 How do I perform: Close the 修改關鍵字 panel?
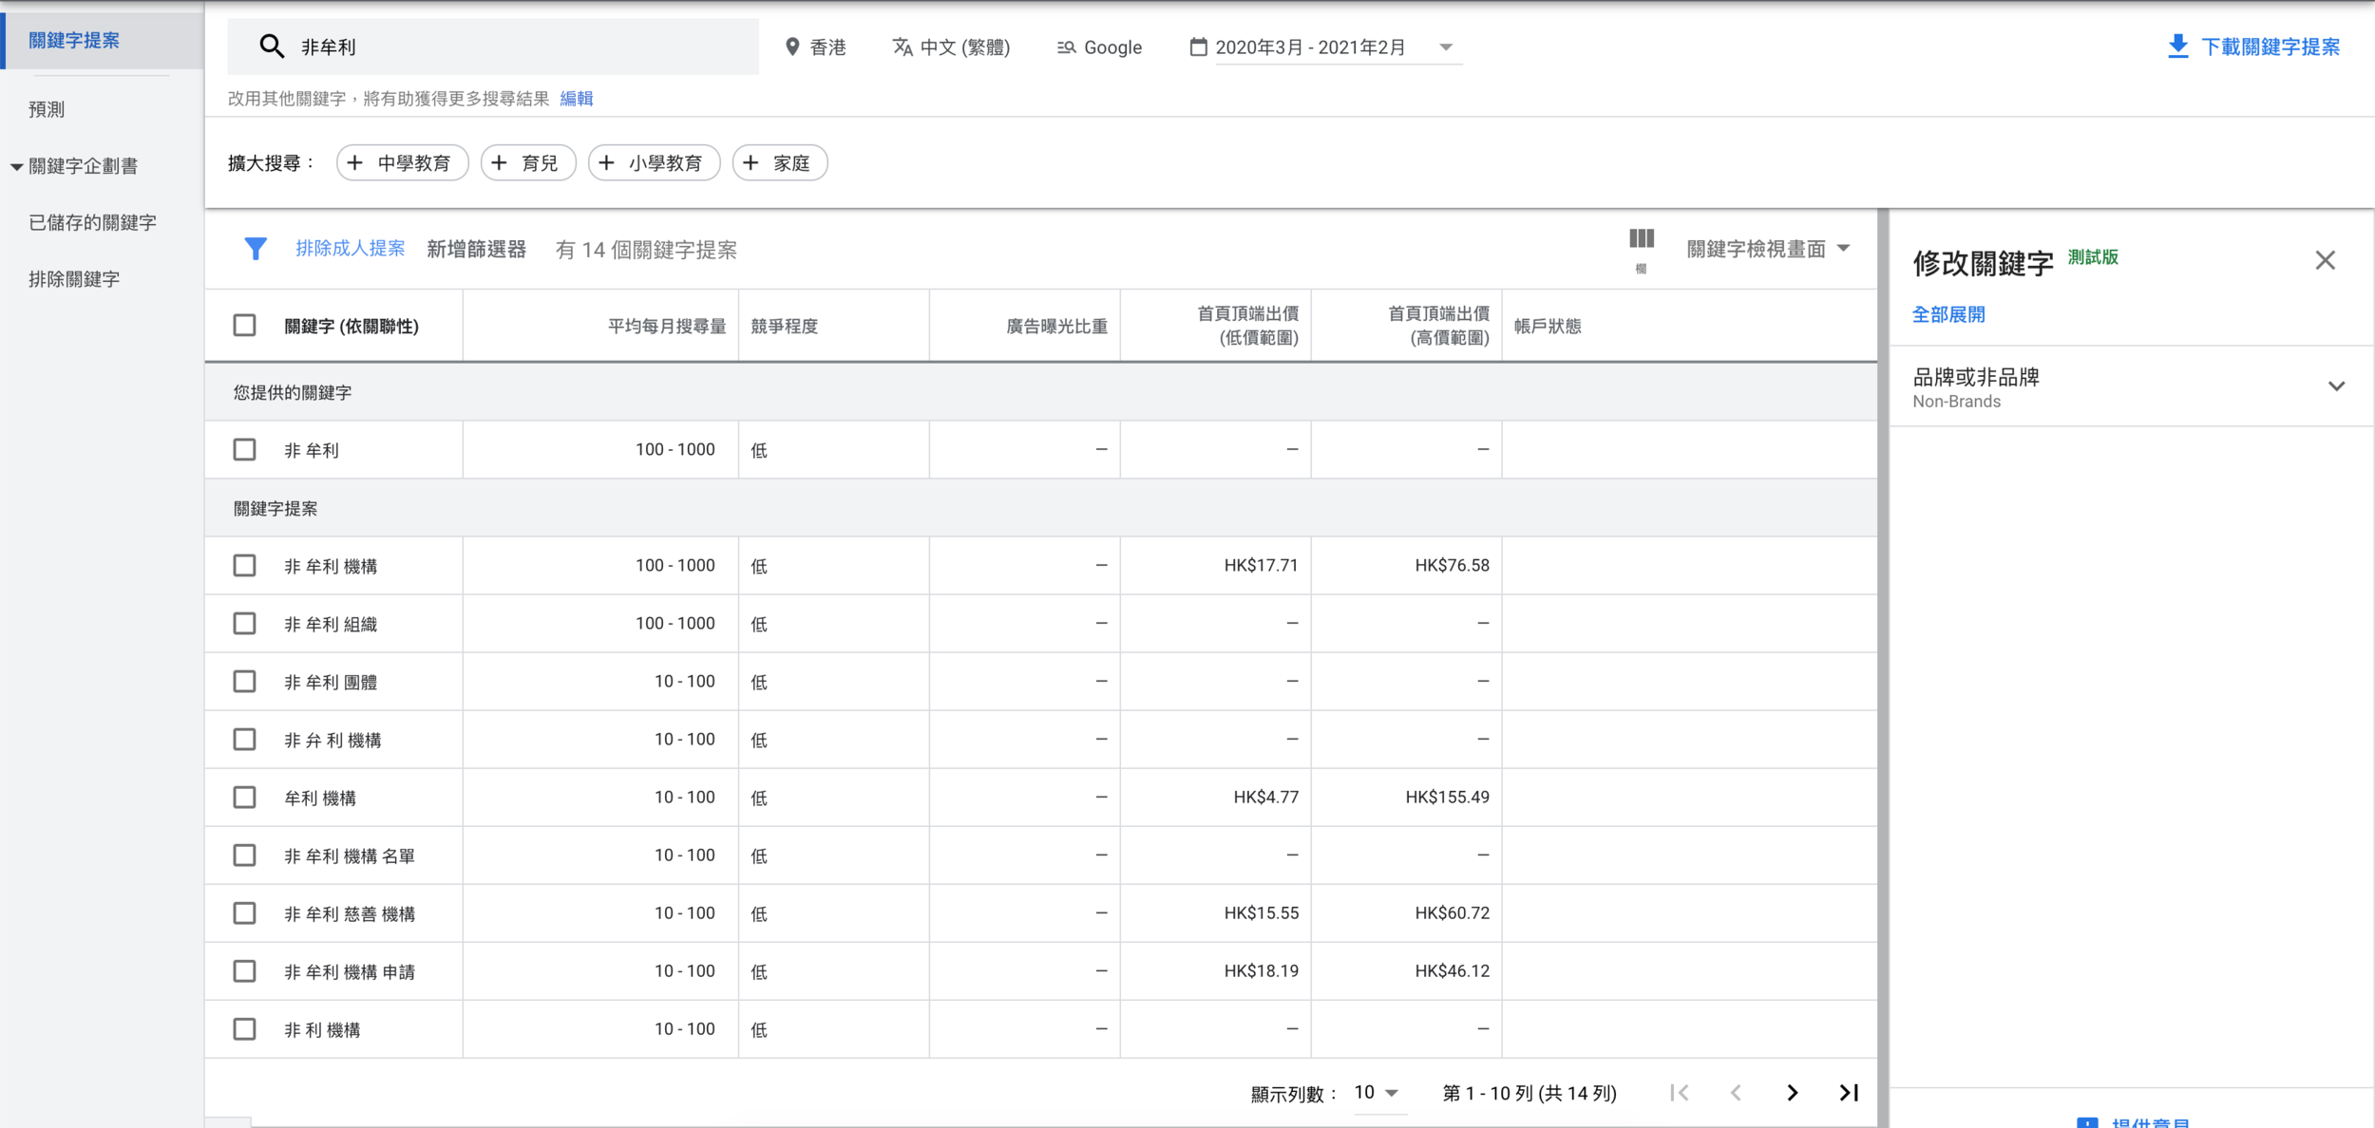click(x=2325, y=260)
